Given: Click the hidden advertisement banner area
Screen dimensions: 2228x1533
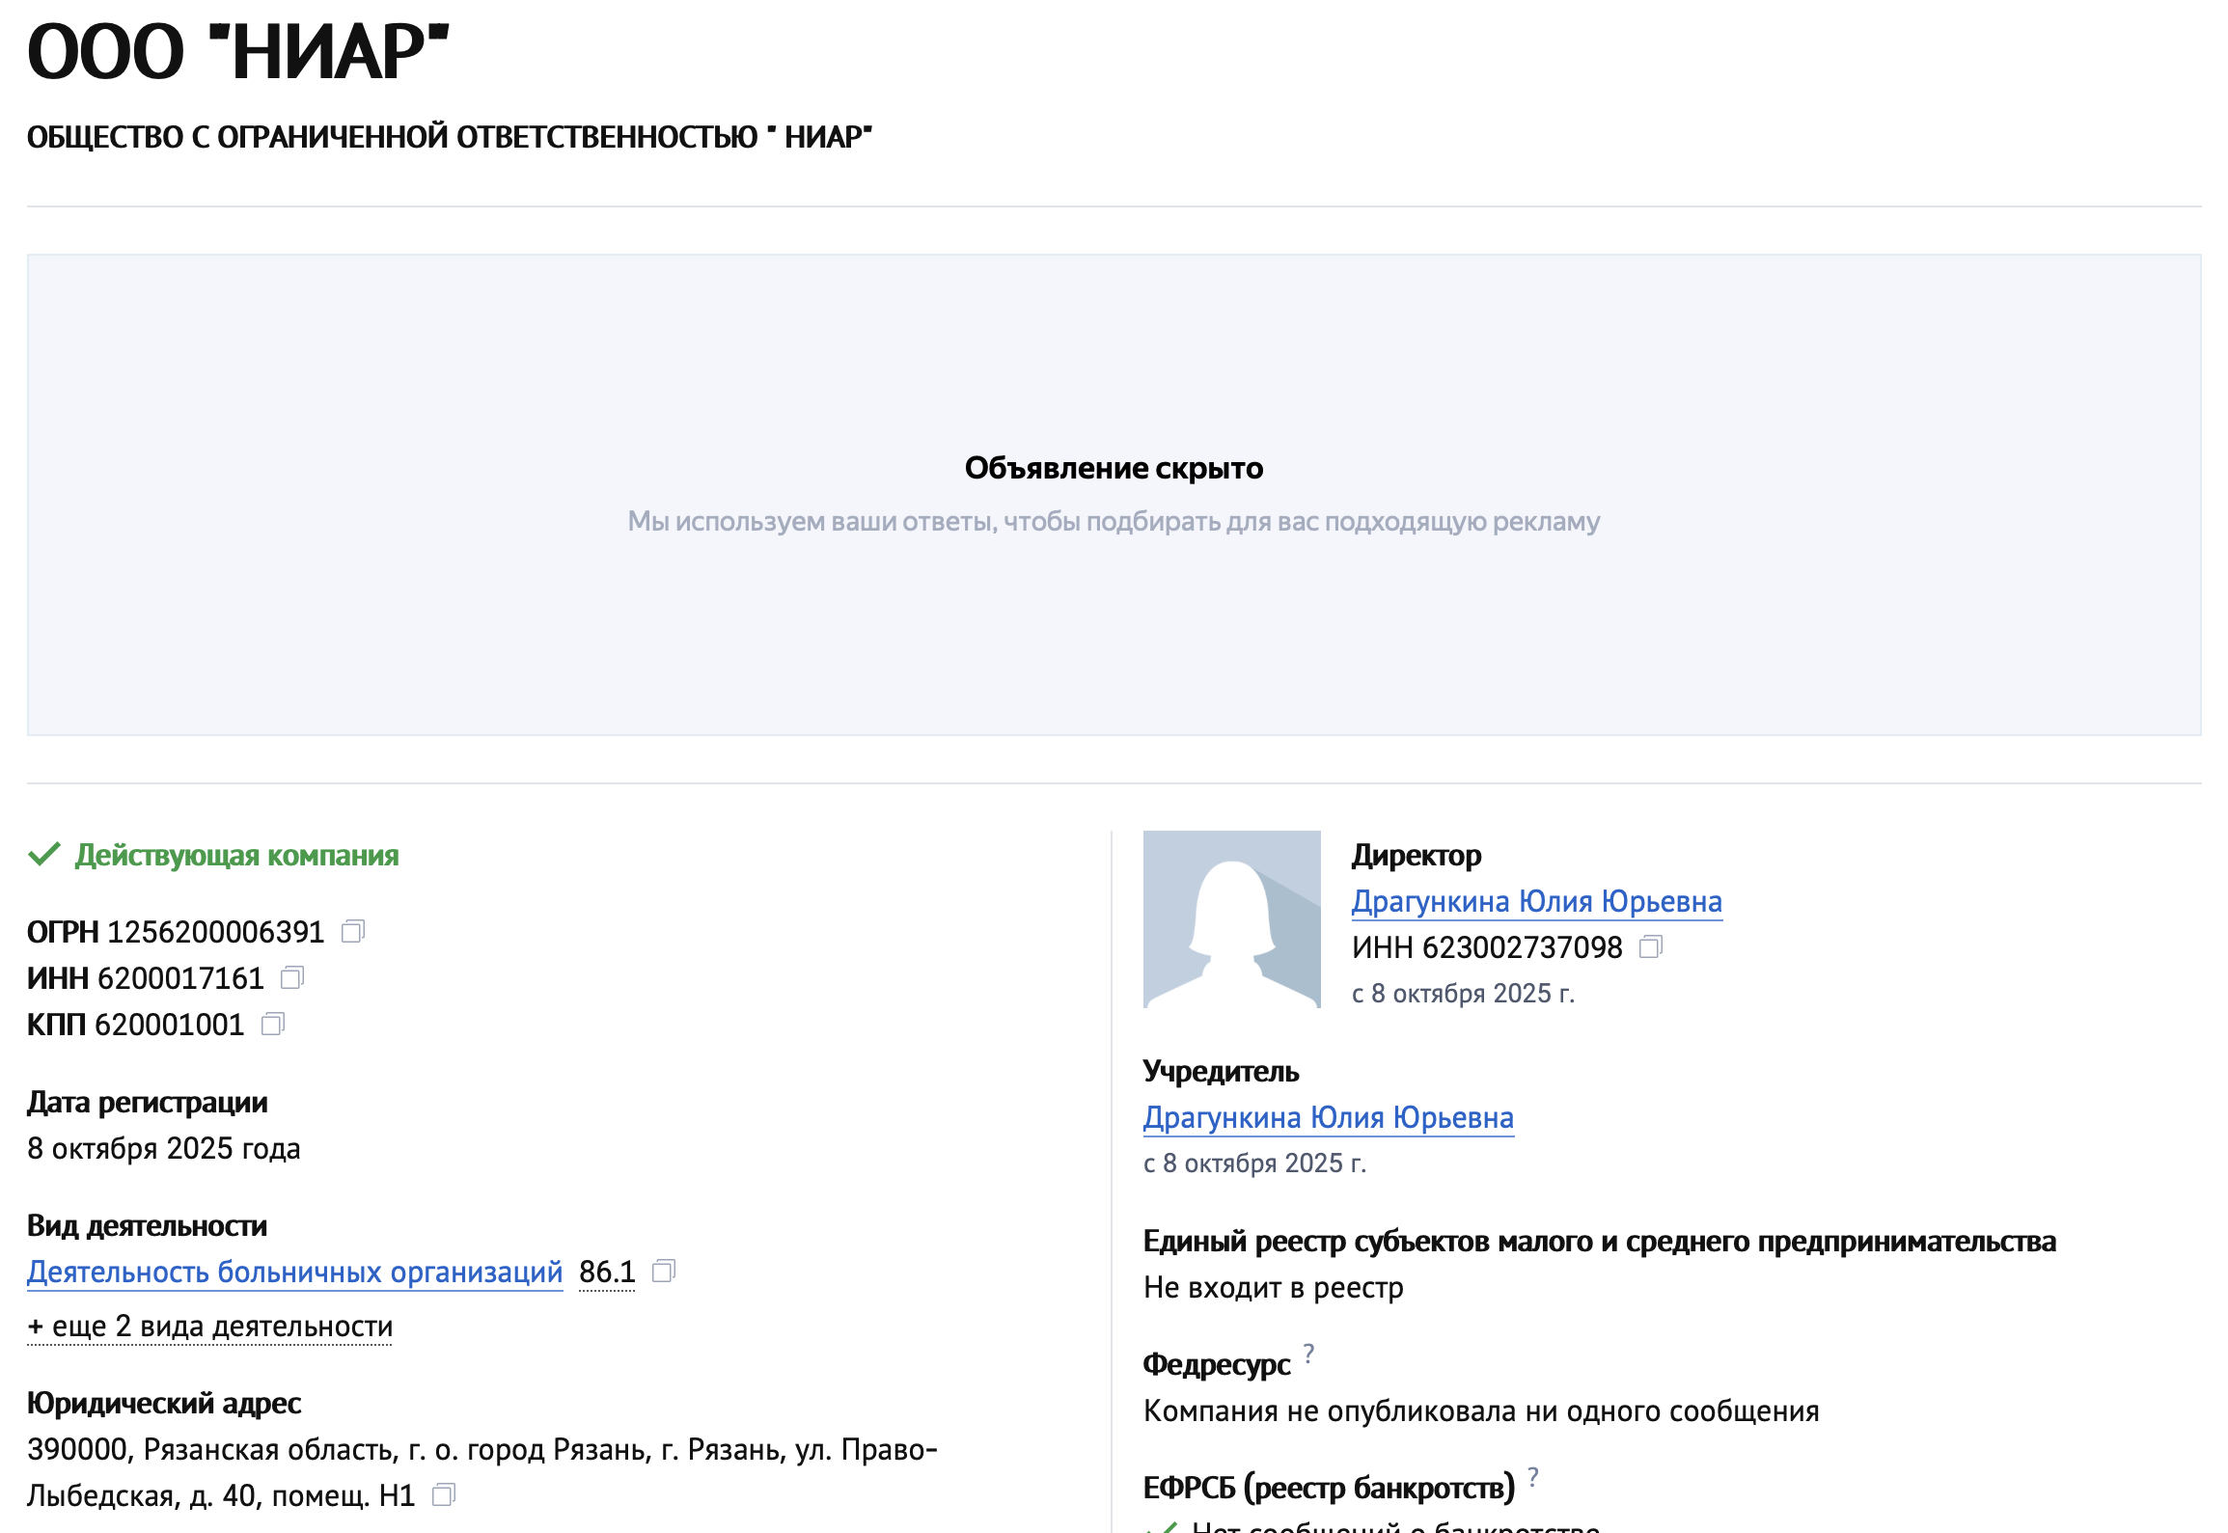Looking at the screenshot, I should pos(1114,494).
